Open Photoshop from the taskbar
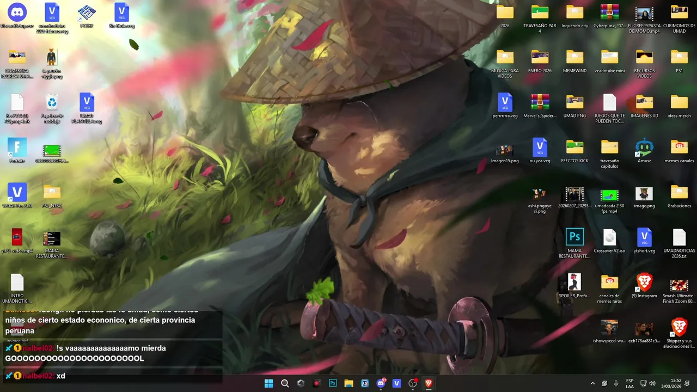The image size is (697, 392). (x=333, y=383)
